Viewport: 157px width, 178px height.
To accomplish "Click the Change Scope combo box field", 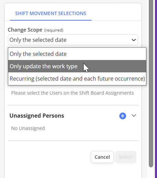I will pos(73,40).
